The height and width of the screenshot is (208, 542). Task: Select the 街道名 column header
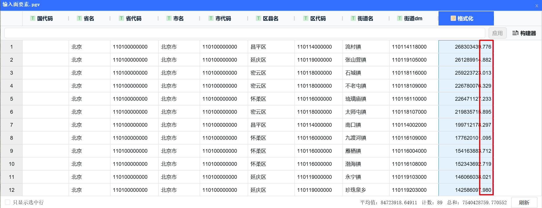365,19
